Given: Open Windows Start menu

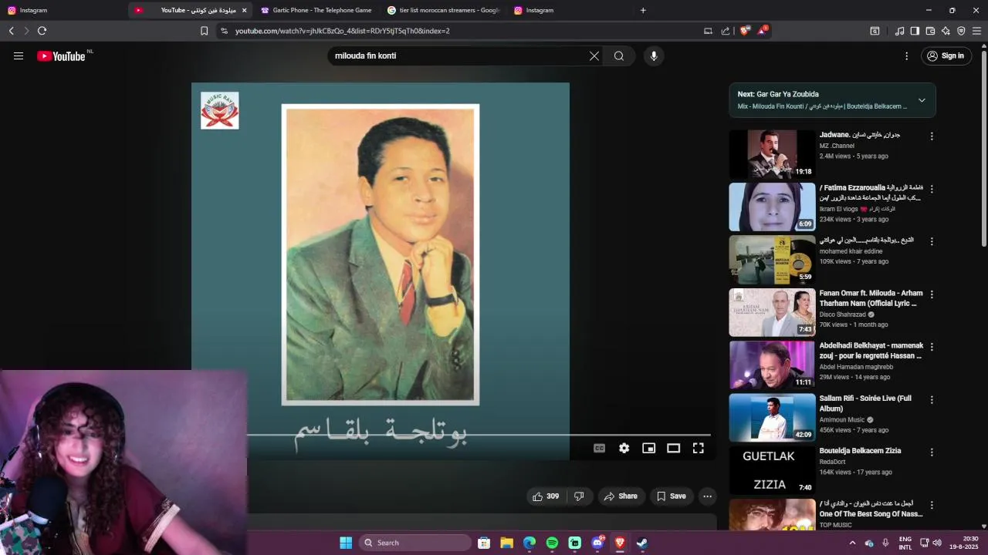Looking at the screenshot, I should [x=346, y=543].
